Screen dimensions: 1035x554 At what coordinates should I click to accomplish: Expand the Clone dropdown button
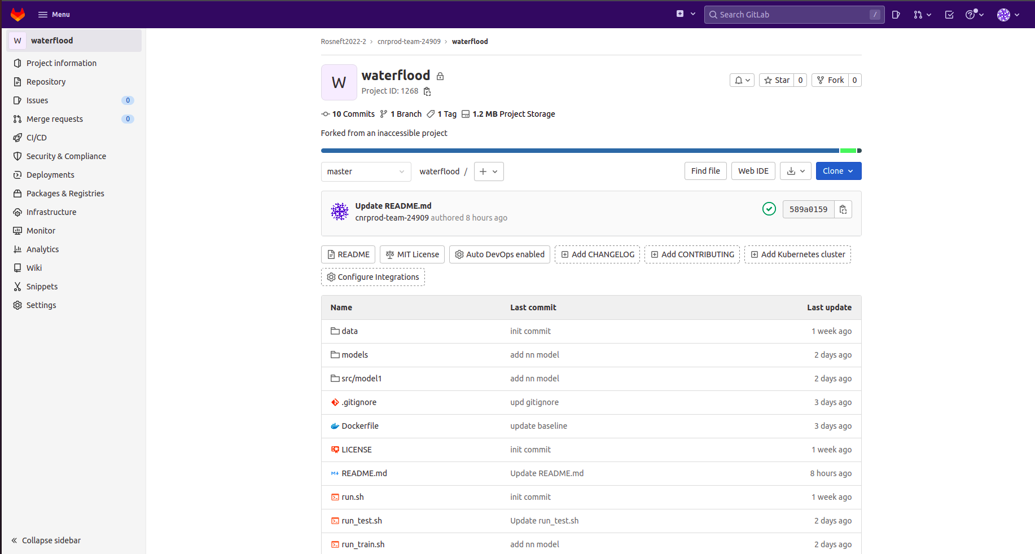[x=838, y=171]
